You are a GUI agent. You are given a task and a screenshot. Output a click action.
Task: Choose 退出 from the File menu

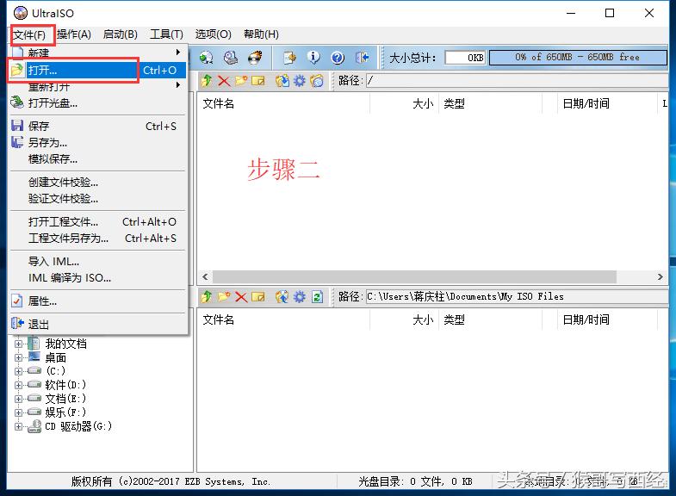(98, 324)
